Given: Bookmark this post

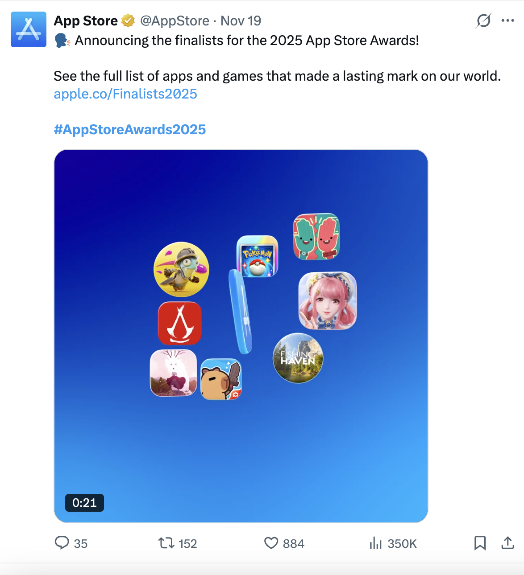Looking at the screenshot, I should pyautogui.click(x=480, y=543).
